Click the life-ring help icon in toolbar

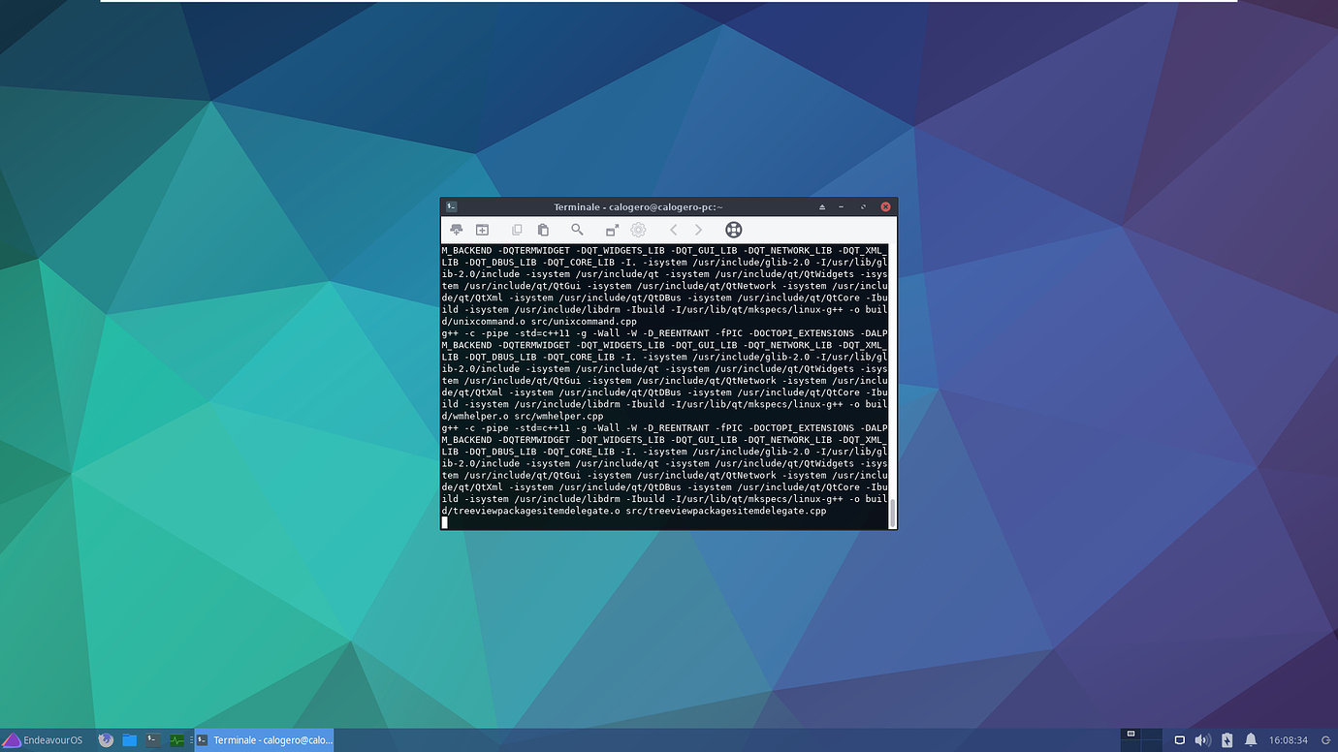(x=733, y=230)
